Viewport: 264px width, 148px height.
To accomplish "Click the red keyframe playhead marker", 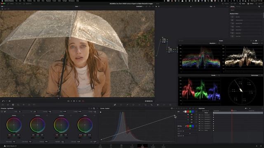I will (232, 111).
